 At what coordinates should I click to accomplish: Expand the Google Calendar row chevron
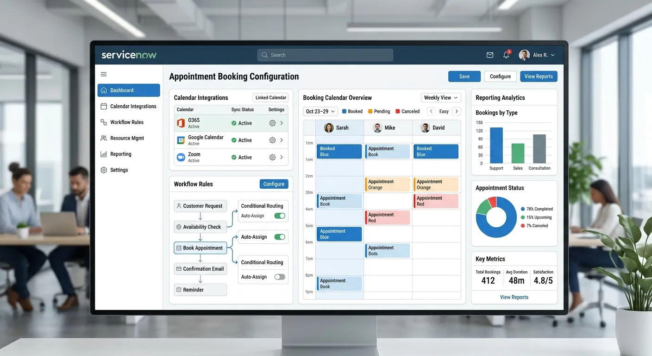click(x=282, y=140)
